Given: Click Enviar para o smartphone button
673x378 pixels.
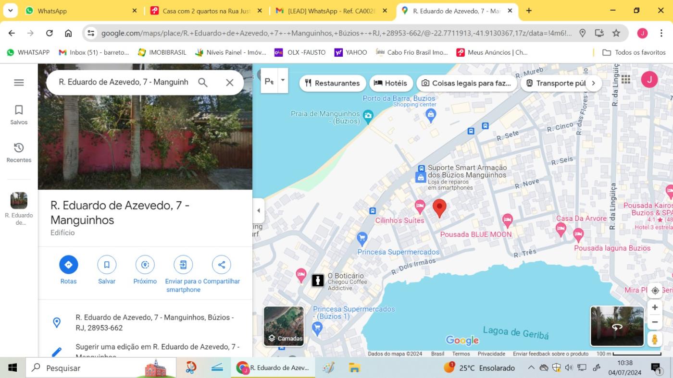Looking at the screenshot, I should coord(183,274).
